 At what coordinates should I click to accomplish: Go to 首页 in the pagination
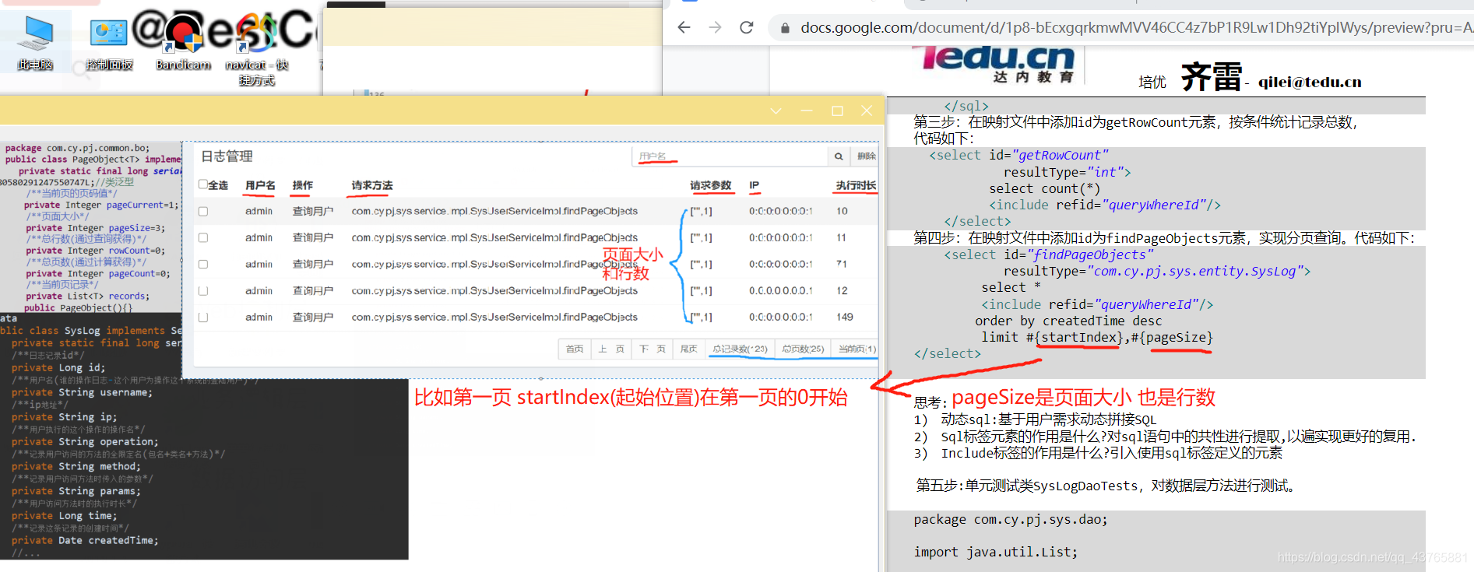click(575, 349)
